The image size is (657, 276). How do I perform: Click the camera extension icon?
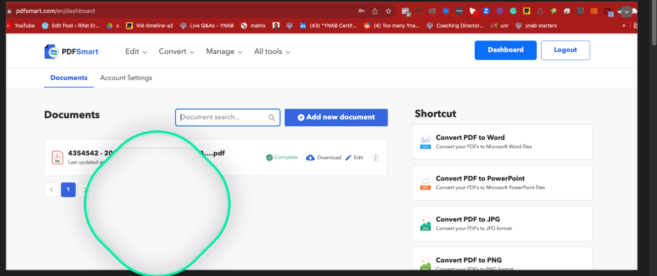tap(432, 12)
